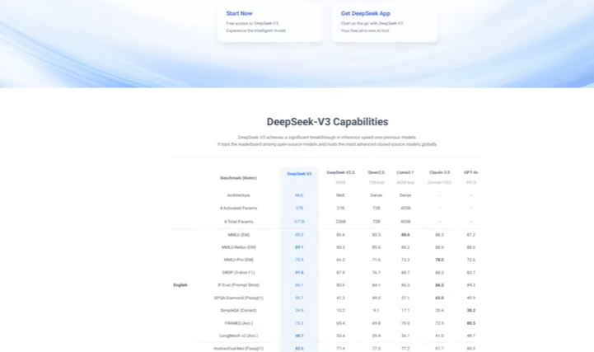594x352 pixels.
Task: Select the FRAMES (Acc.) row label
Action: click(x=239, y=323)
